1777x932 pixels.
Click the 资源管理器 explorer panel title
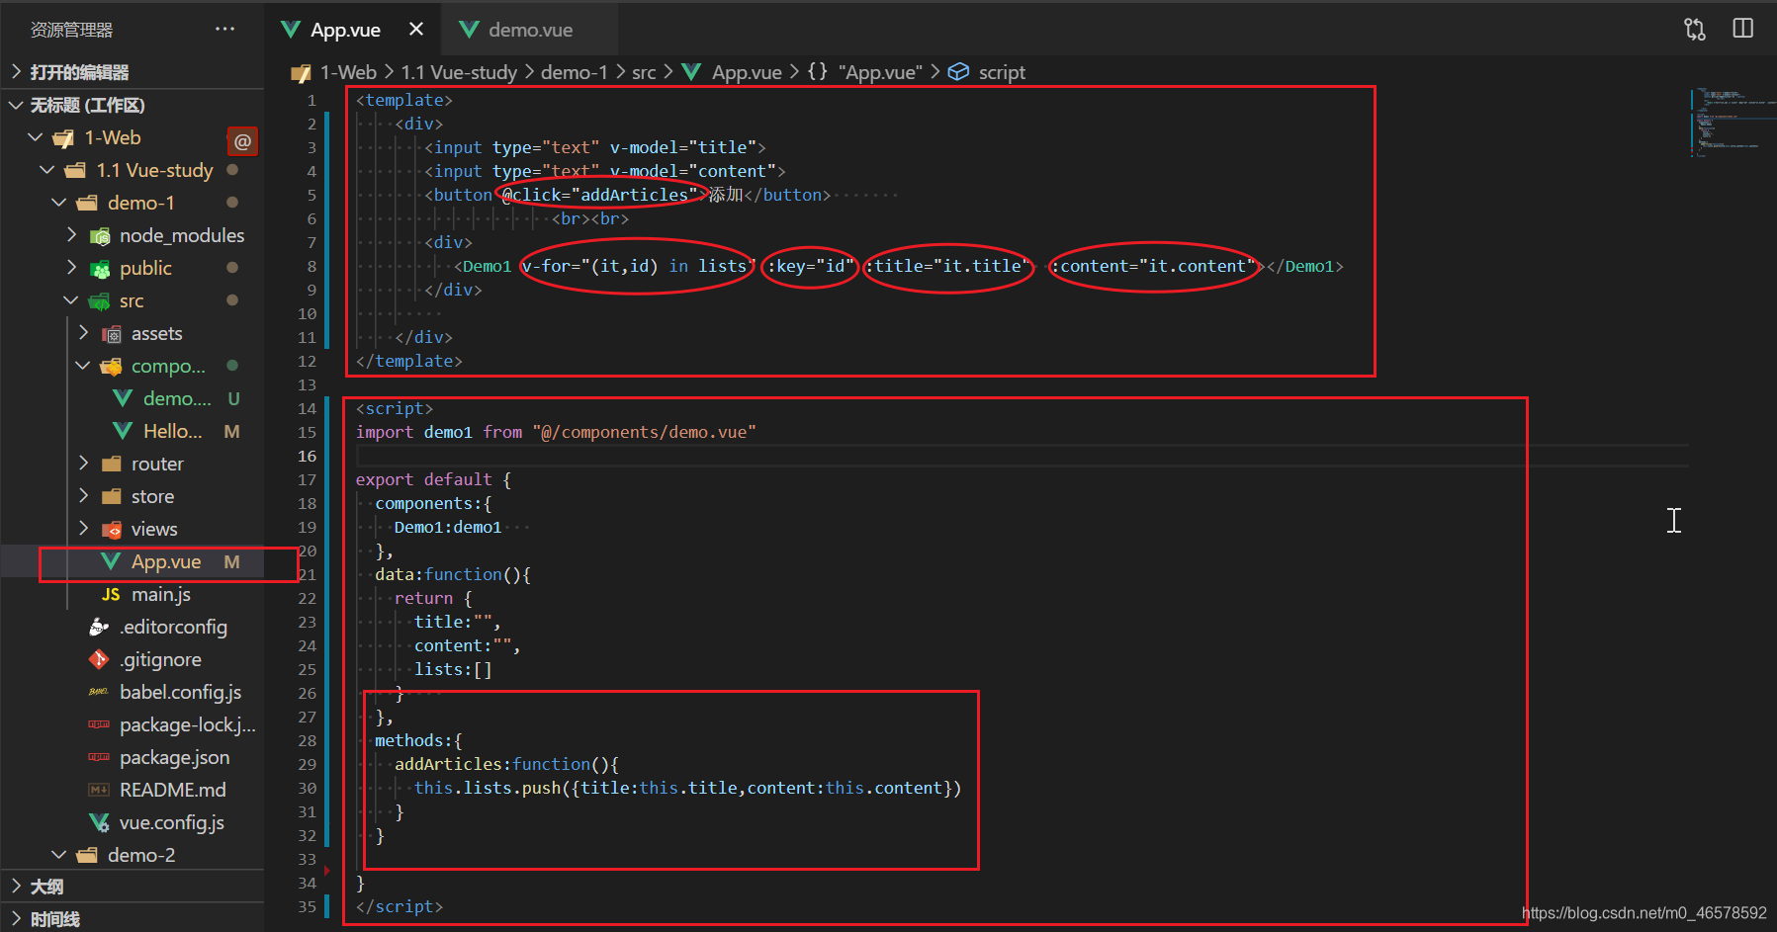click(71, 30)
